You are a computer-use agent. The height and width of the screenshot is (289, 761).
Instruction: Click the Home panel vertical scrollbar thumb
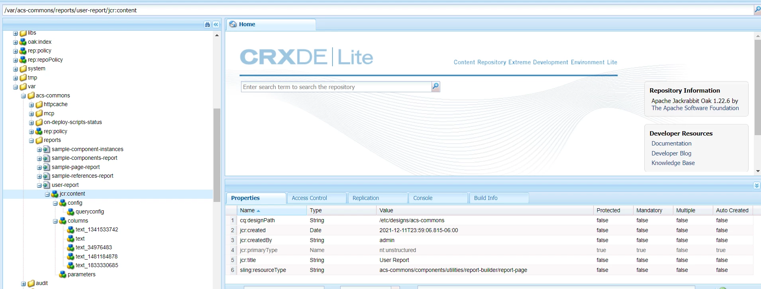pyautogui.click(x=757, y=87)
